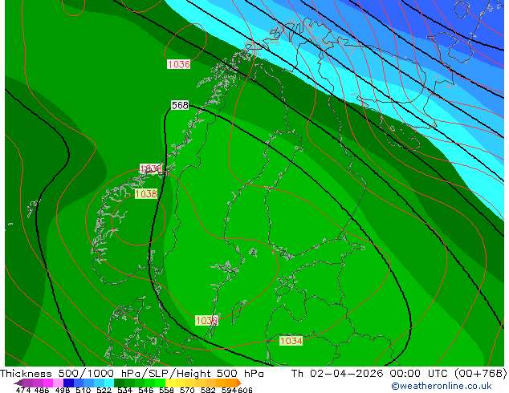509x393 pixels.
Task: Click the legend value 522
Action: tap(104, 390)
